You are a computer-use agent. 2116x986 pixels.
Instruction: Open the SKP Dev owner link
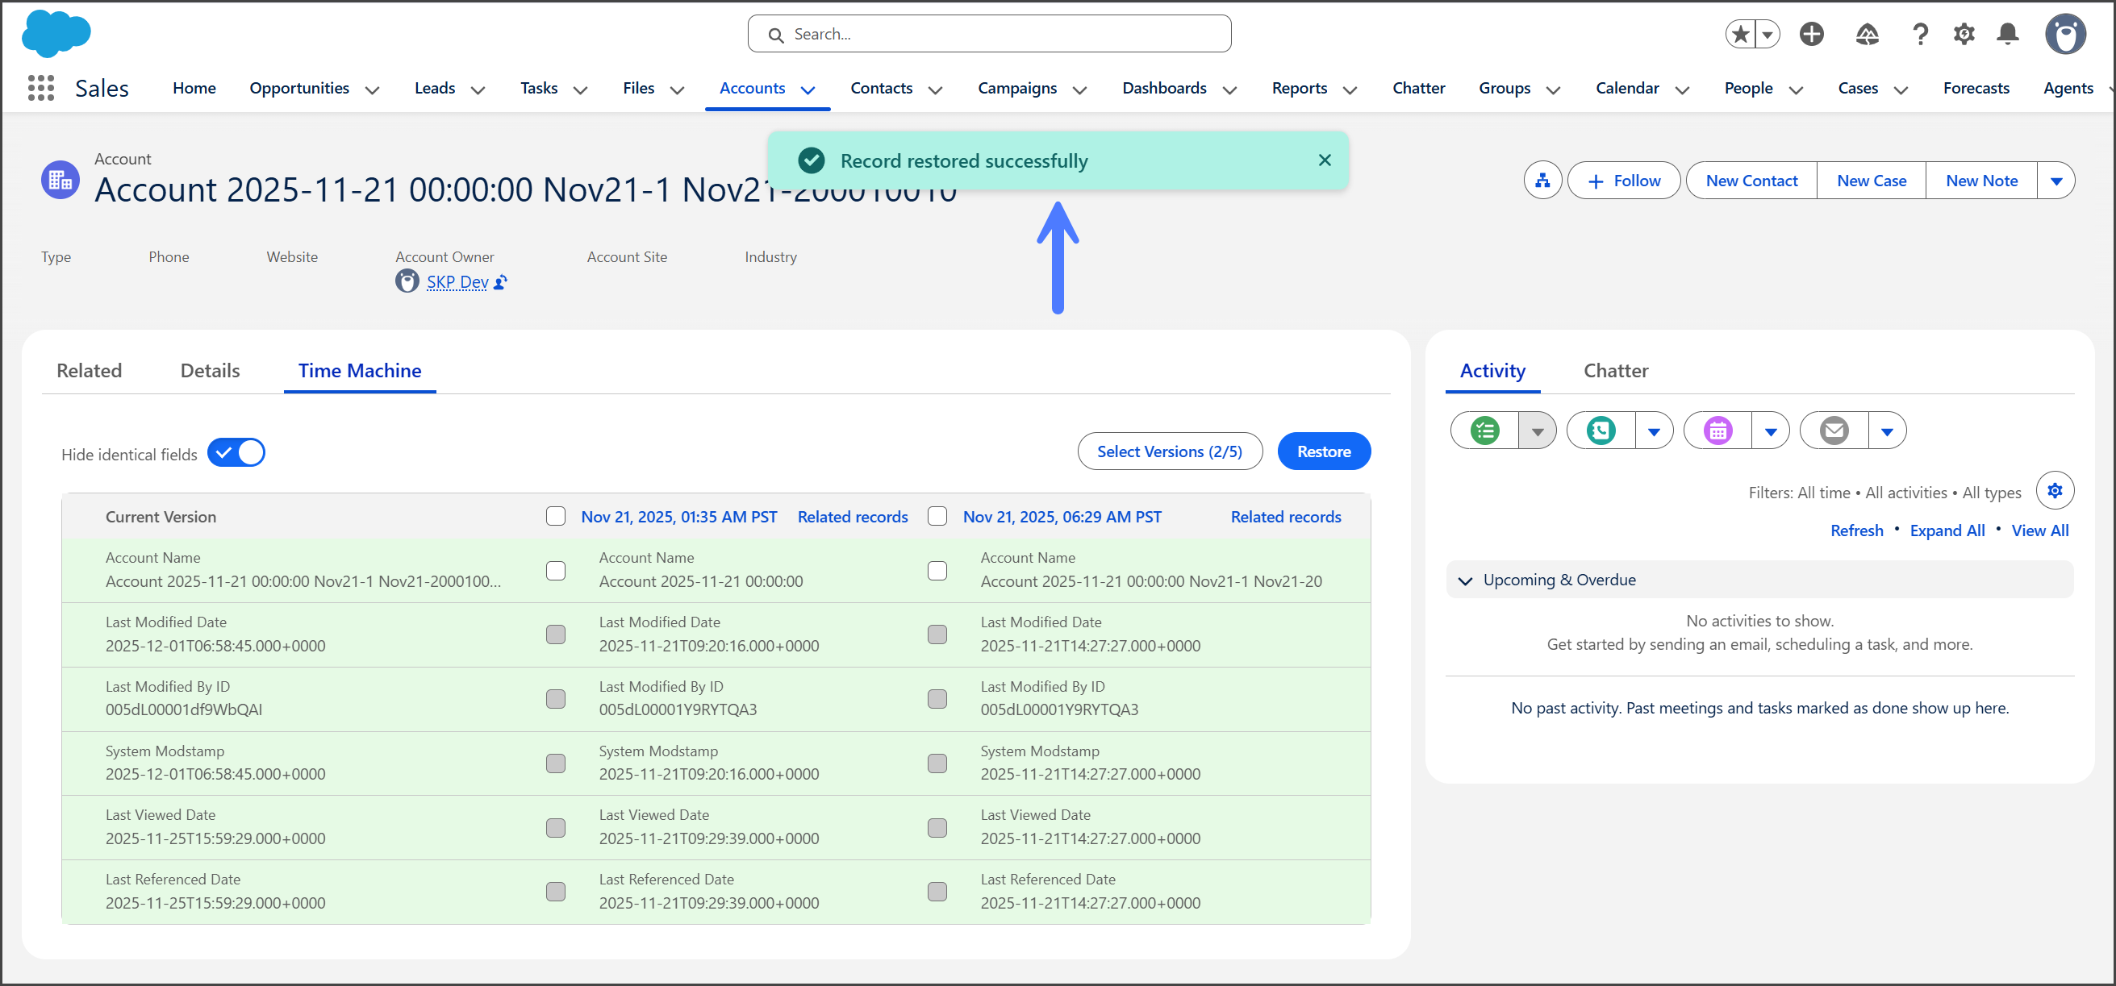pyautogui.click(x=457, y=282)
